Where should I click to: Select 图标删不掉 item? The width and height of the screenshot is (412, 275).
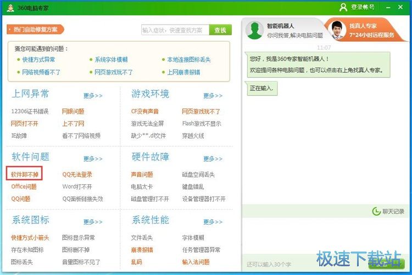(x=76, y=250)
